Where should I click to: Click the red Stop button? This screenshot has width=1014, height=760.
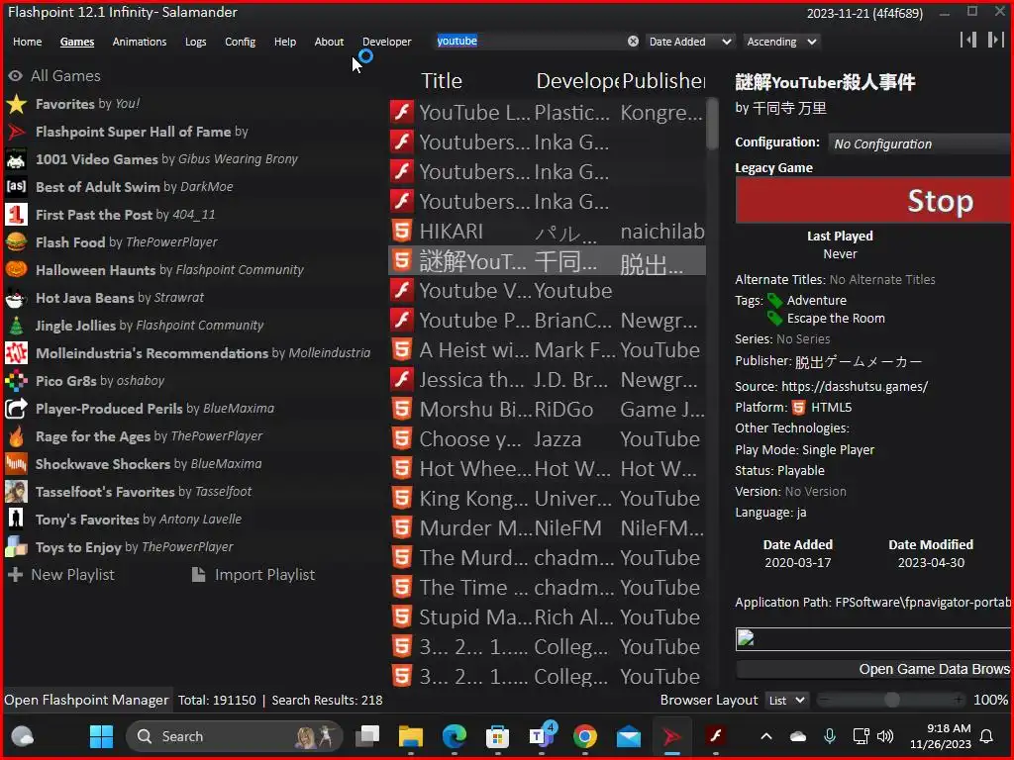[873, 200]
